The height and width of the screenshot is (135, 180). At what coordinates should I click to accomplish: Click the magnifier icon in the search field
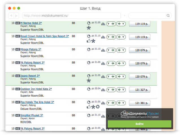pyautogui.click(x=168, y=16)
